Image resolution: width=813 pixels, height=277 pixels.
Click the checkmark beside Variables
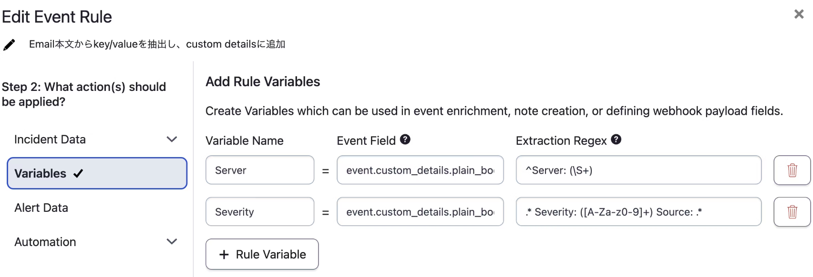click(x=79, y=174)
